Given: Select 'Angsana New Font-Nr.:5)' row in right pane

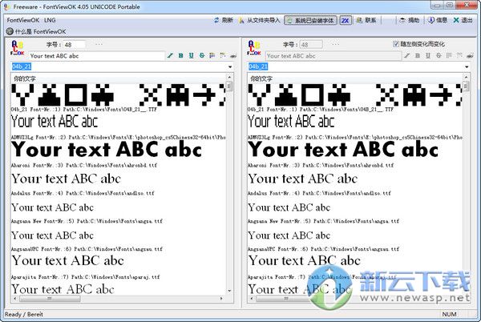Looking at the screenshot, I should click(323, 221).
